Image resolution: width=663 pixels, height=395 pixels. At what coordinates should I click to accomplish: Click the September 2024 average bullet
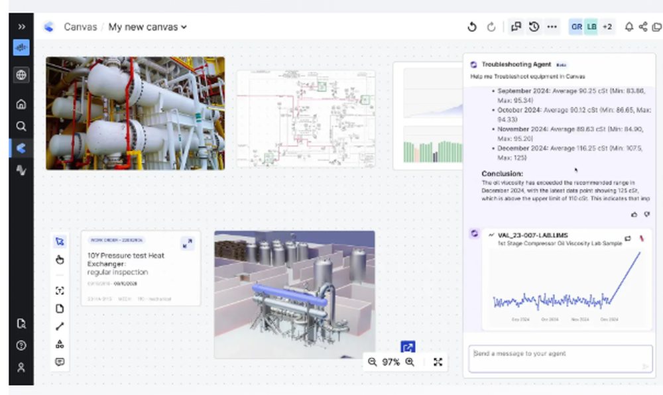click(571, 95)
